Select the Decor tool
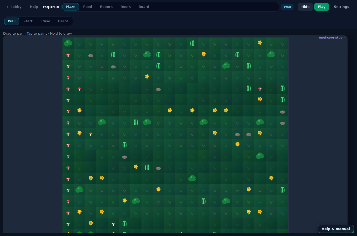 [63, 21]
